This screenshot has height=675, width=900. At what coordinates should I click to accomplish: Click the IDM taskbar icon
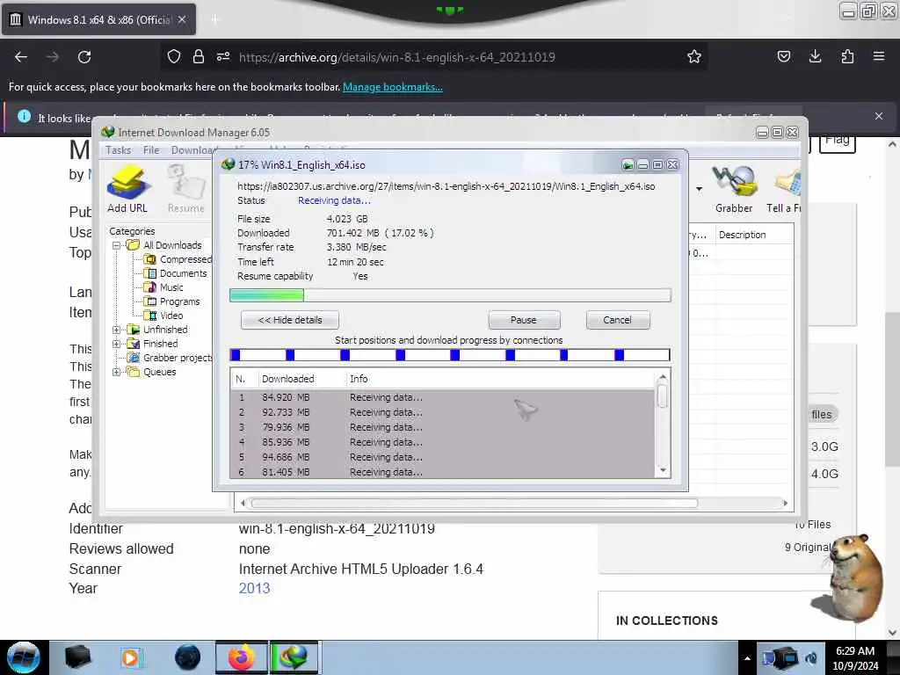[x=294, y=657]
